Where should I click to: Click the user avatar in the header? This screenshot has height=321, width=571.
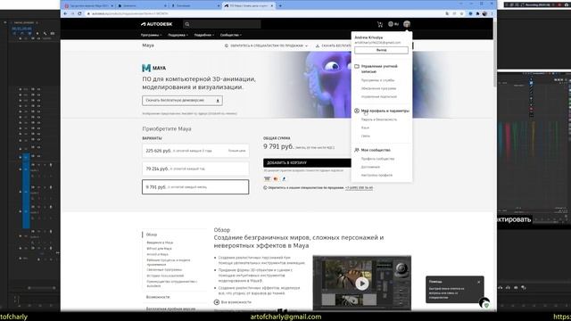pyautogui.click(x=407, y=24)
